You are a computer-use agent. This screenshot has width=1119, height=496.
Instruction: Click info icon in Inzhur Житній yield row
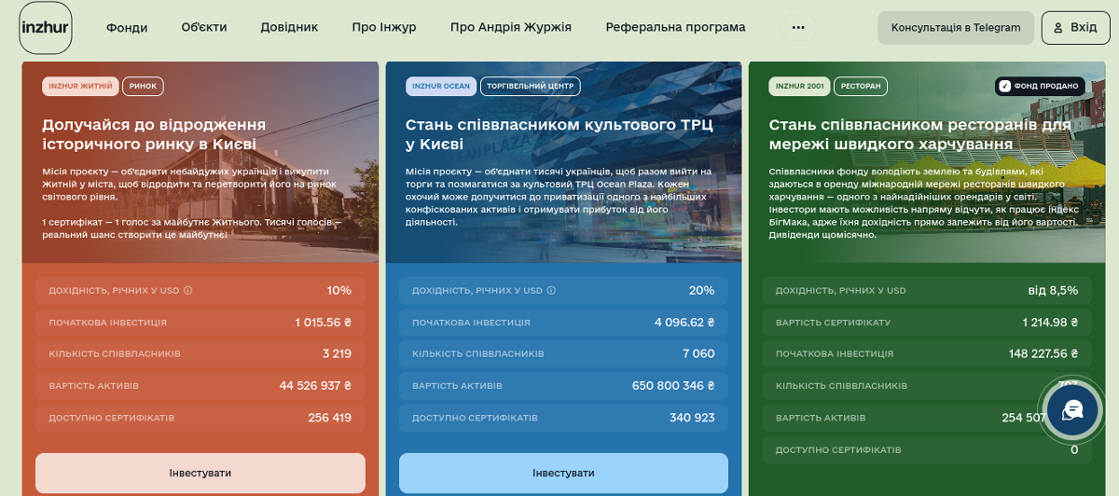coord(188,291)
